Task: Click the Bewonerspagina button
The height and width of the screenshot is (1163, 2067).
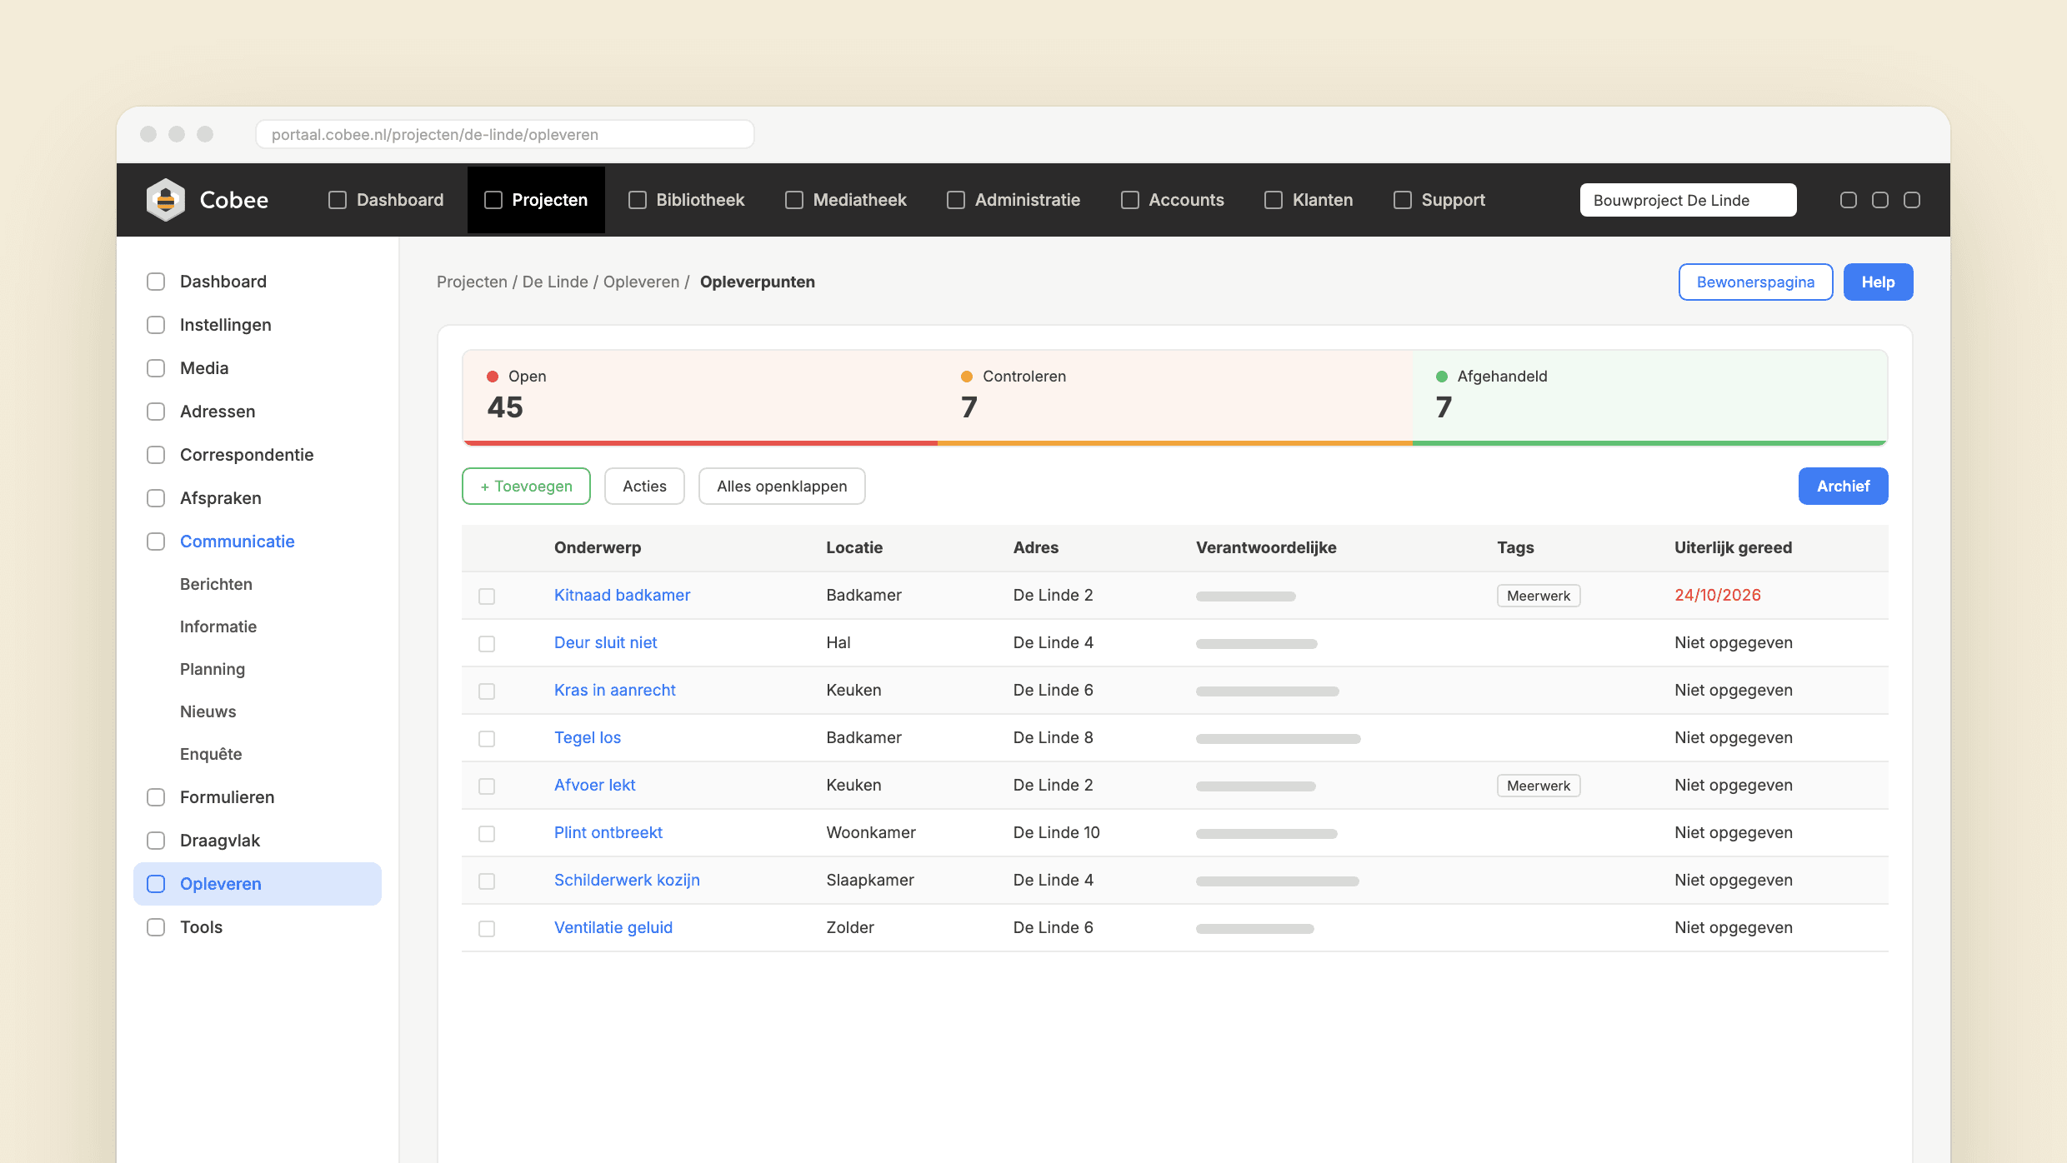Action: coord(1755,282)
